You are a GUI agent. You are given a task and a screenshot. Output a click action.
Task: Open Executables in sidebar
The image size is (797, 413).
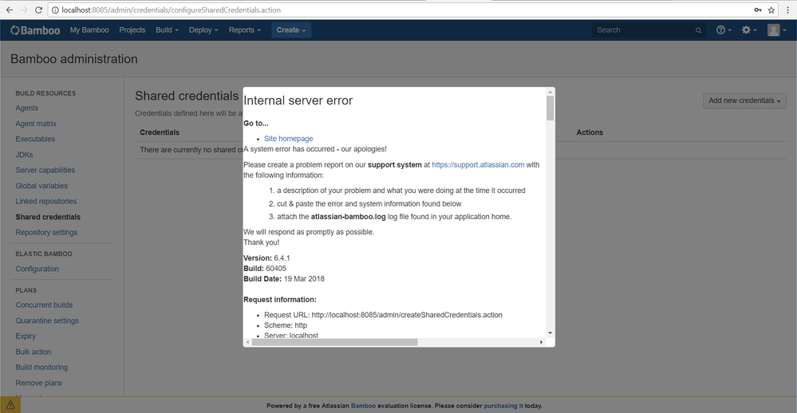click(35, 139)
